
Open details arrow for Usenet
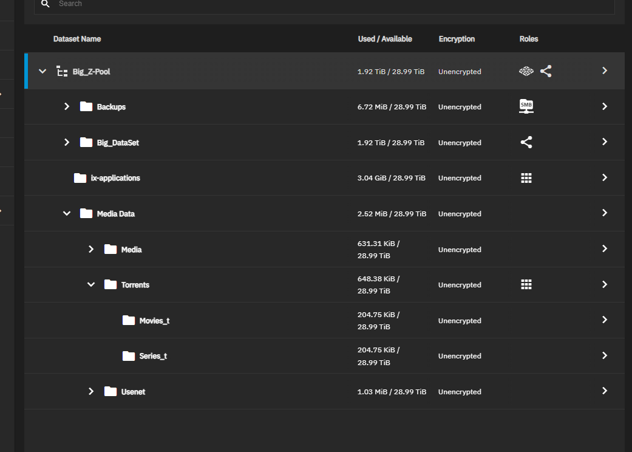(x=604, y=391)
